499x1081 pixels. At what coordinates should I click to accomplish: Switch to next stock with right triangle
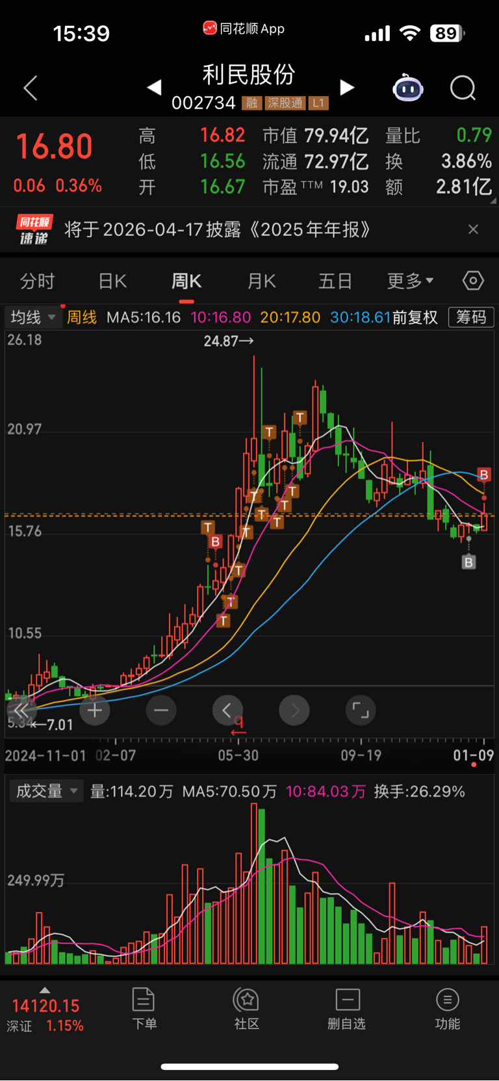pyautogui.click(x=348, y=88)
